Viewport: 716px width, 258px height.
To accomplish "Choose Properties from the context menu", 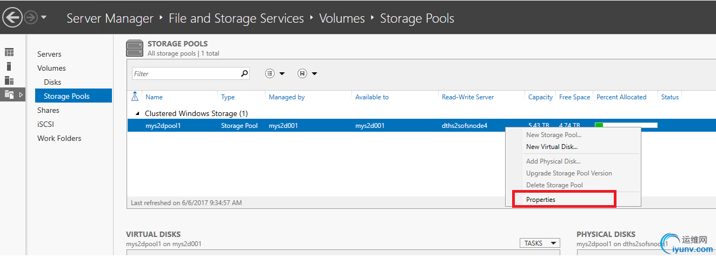I will [541, 199].
